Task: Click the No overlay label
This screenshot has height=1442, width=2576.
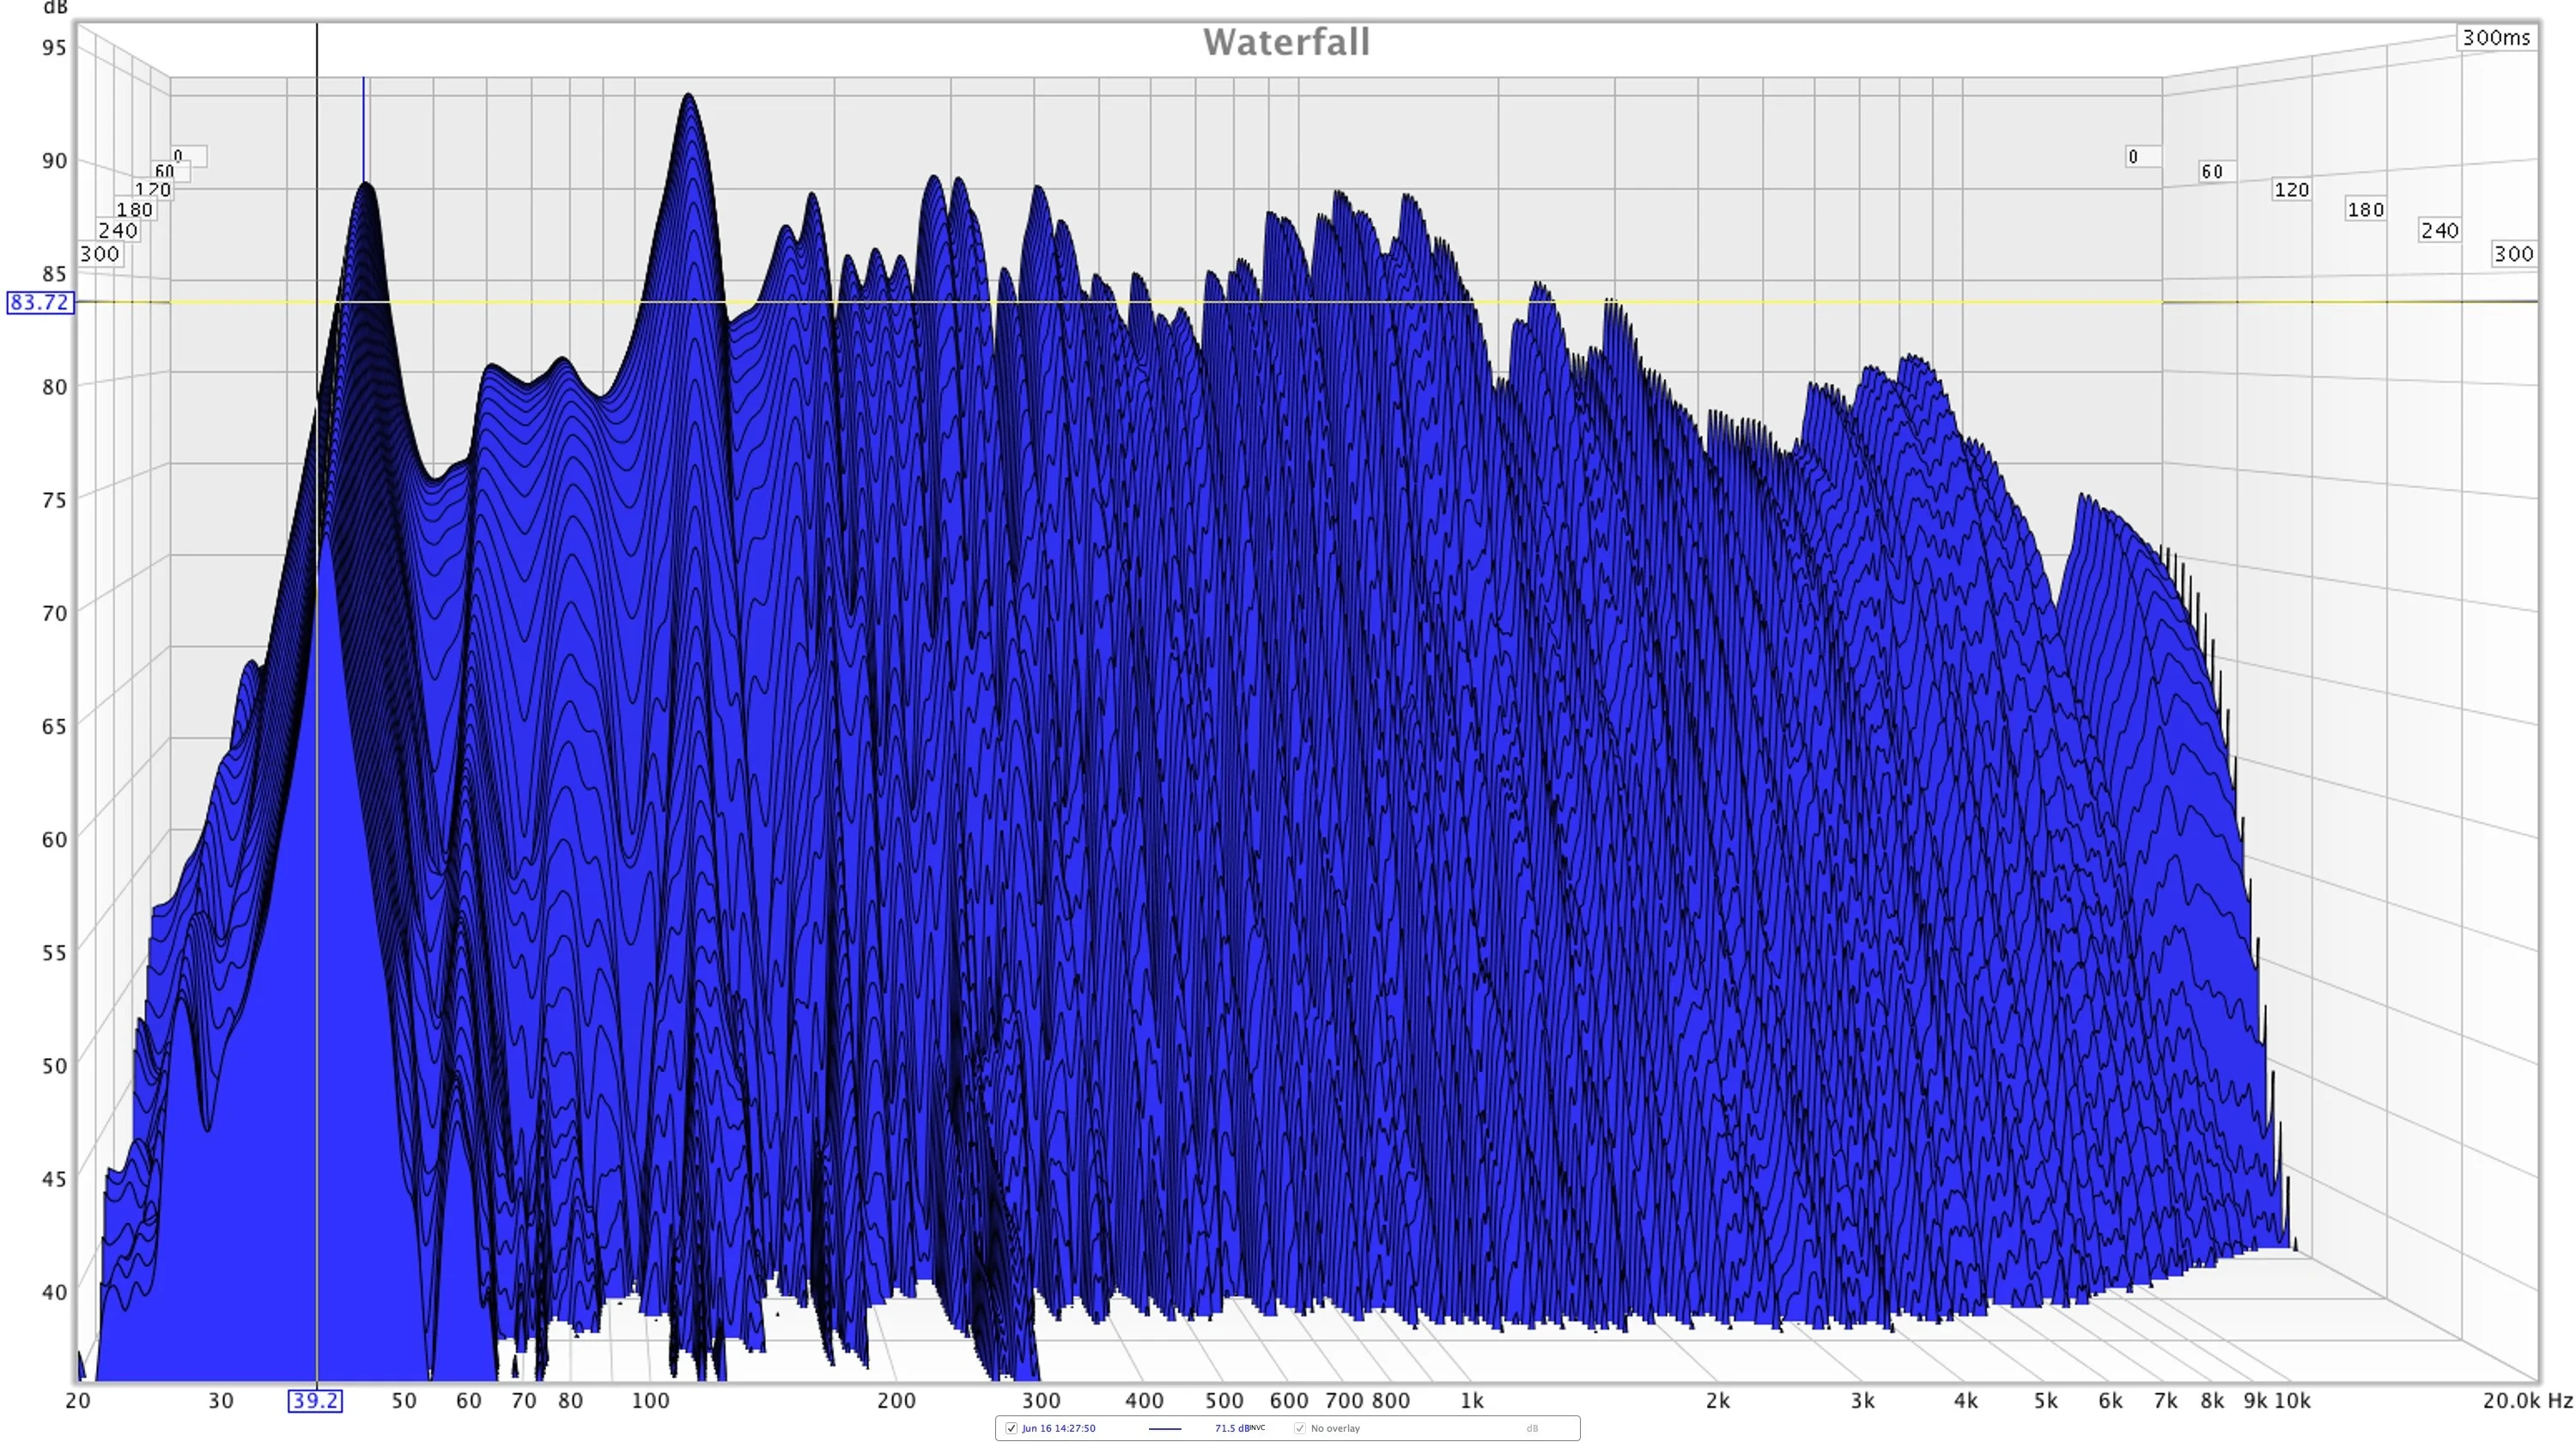Action: coord(1335,1428)
